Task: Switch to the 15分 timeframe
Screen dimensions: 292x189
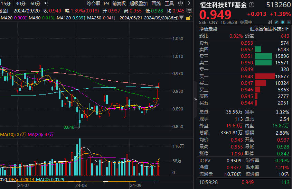Action: (x=6, y=3)
